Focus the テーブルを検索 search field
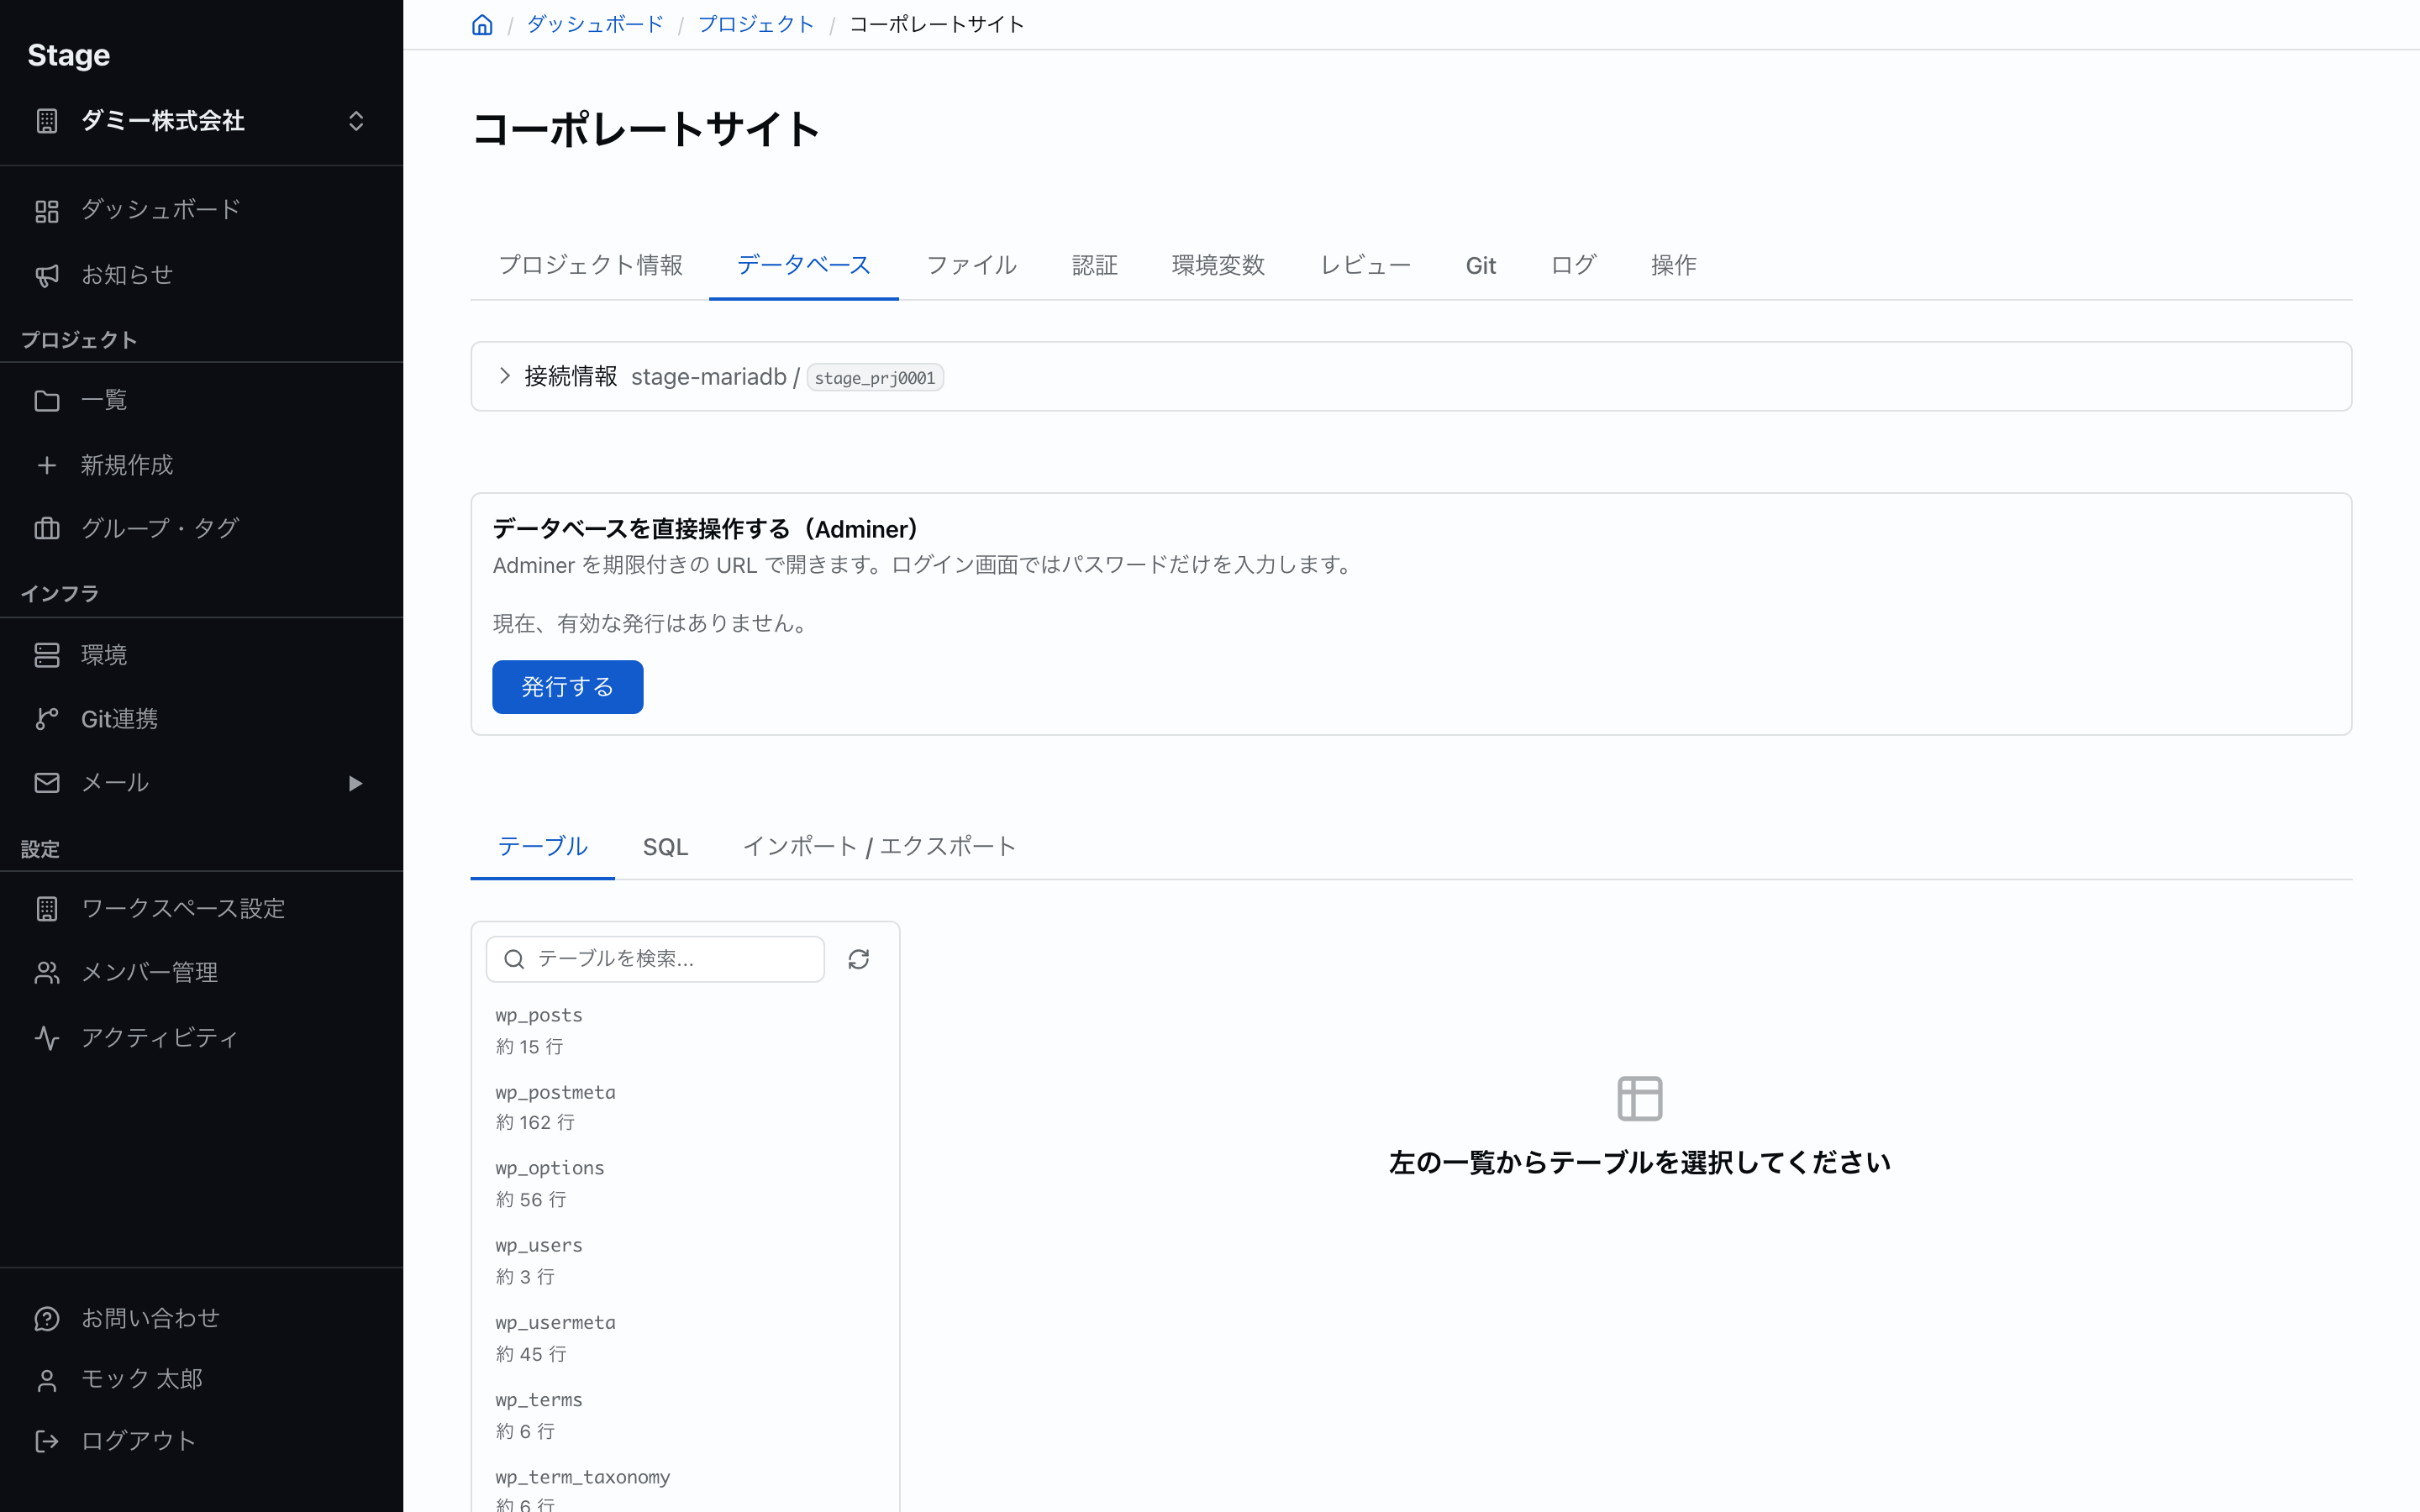Viewport: 2420px width, 1512px height. (x=655, y=959)
